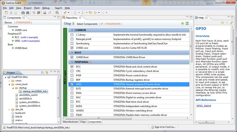Enable the C Library checkbox
The height and width of the screenshot is (132, 237).
tap(72, 35)
